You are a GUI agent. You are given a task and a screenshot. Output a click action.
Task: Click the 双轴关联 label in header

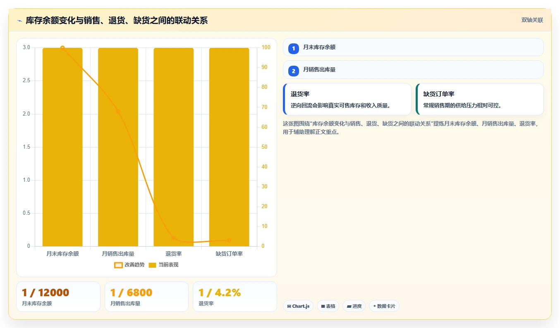pyautogui.click(x=532, y=20)
